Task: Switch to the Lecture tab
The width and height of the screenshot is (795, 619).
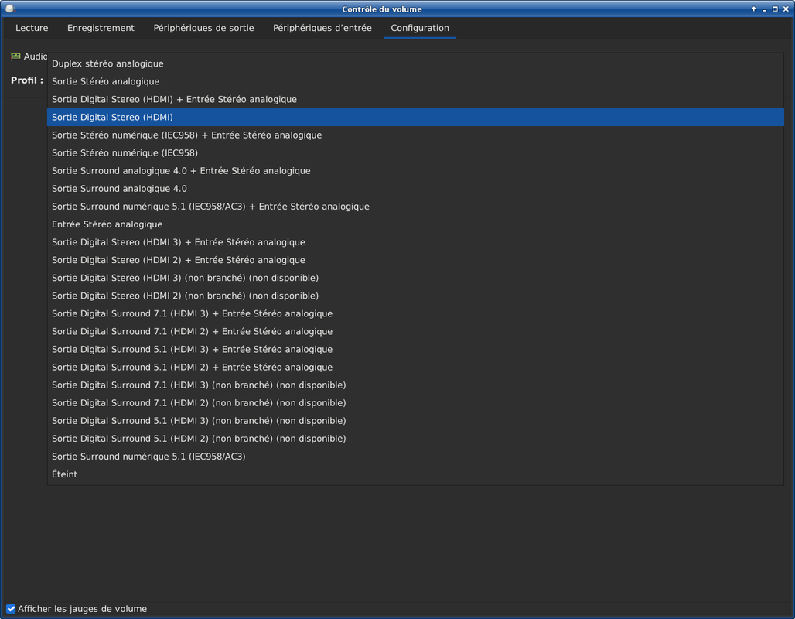Action: click(x=32, y=28)
